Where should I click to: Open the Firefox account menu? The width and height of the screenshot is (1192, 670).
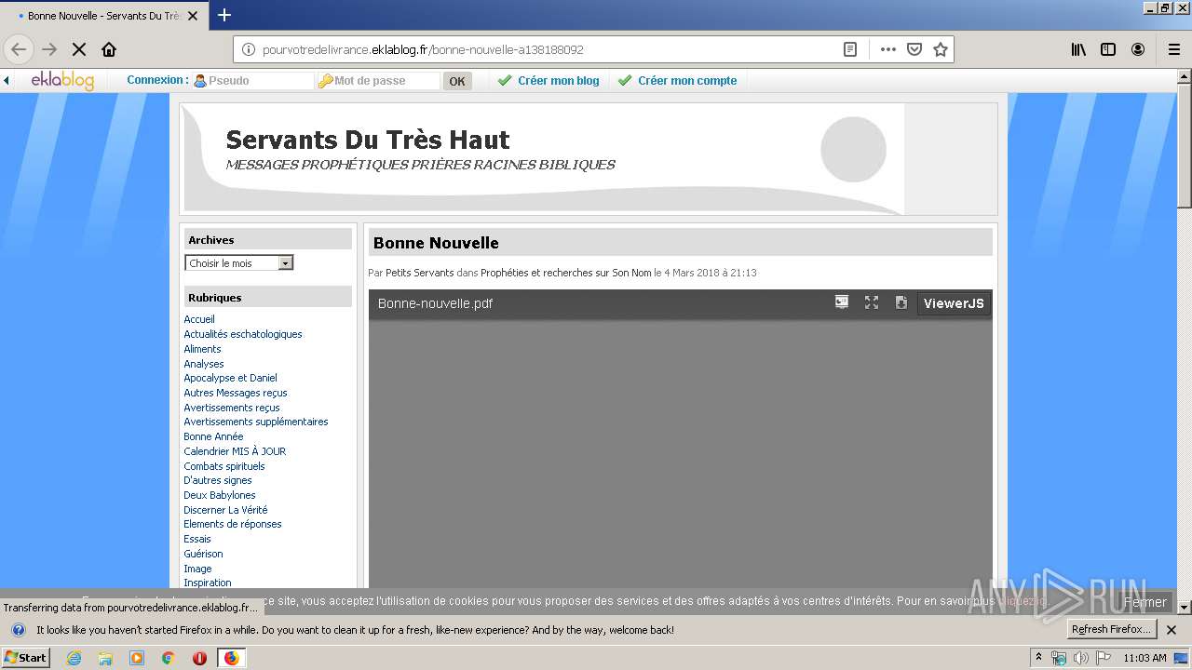tap(1138, 49)
